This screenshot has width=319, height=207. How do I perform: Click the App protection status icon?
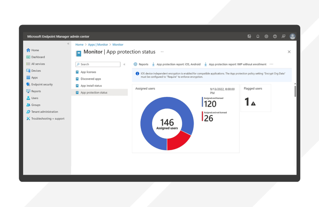77,92
